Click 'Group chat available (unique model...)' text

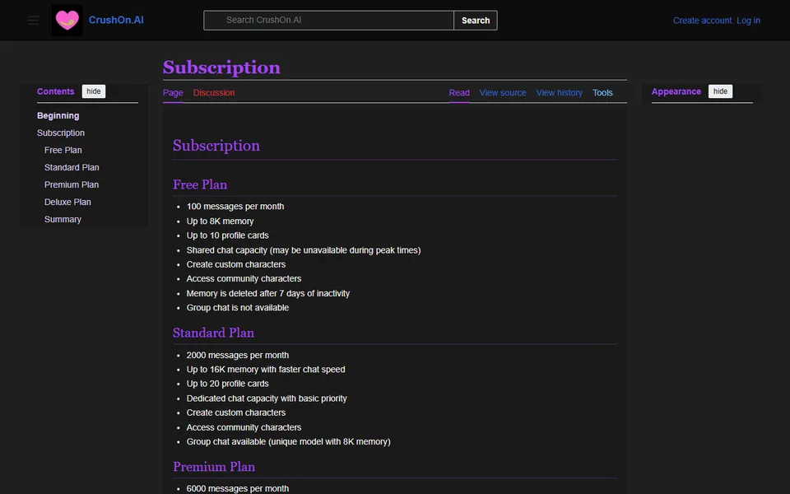(289, 441)
